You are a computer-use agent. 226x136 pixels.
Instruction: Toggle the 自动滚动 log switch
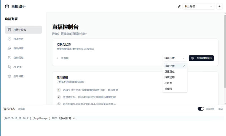click(x=201, y=109)
